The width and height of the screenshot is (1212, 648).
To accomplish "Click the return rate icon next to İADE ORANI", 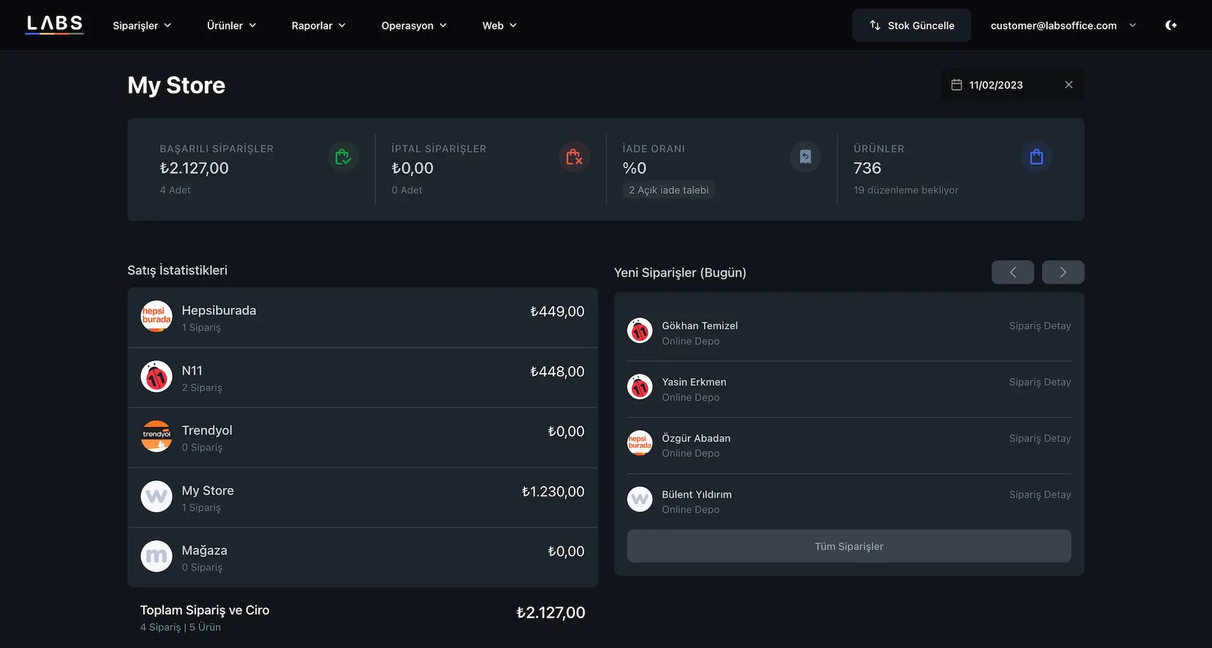I will point(805,156).
